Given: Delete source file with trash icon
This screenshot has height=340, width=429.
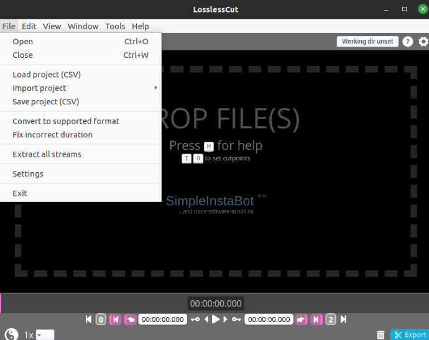Looking at the screenshot, I should pyautogui.click(x=381, y=335).
